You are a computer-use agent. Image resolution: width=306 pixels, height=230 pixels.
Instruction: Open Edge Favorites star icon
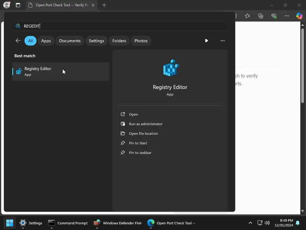[x=247, y=16]
